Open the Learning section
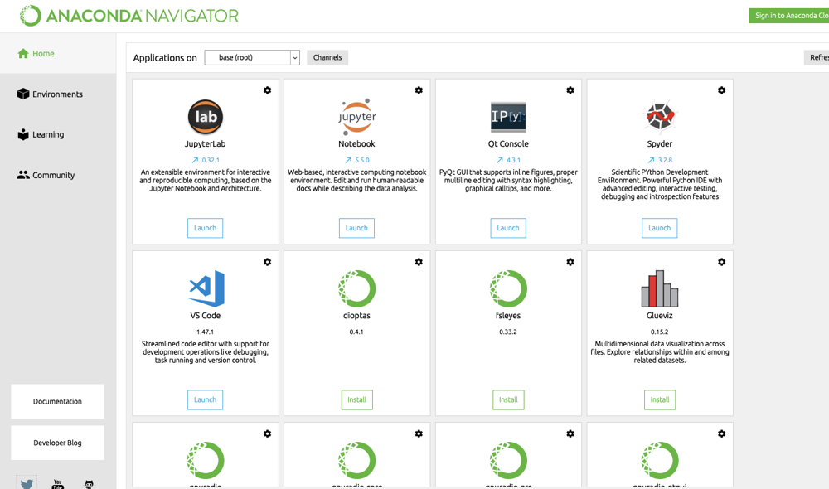Screen dimensions: 829x489 [48, 133]
